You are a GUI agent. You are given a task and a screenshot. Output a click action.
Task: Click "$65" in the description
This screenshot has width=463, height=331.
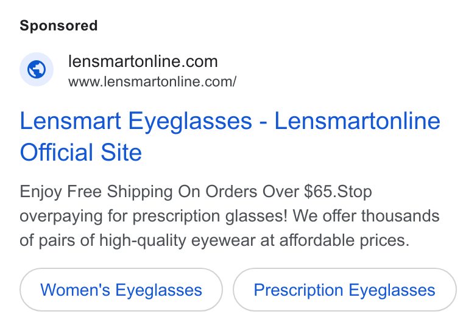[318, 192]
